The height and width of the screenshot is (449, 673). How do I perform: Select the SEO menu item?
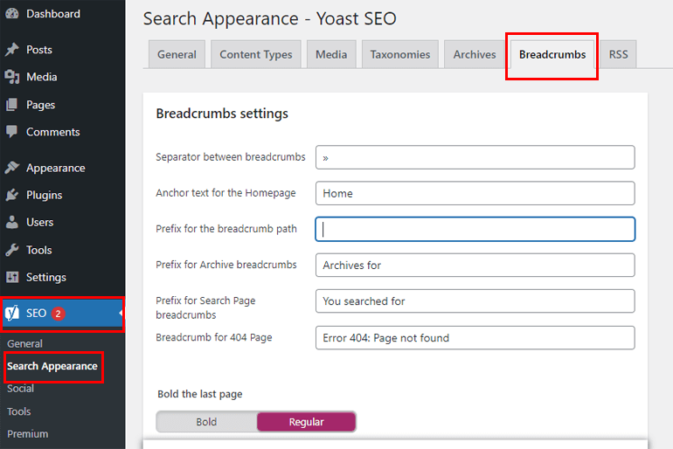coord(63,314)
